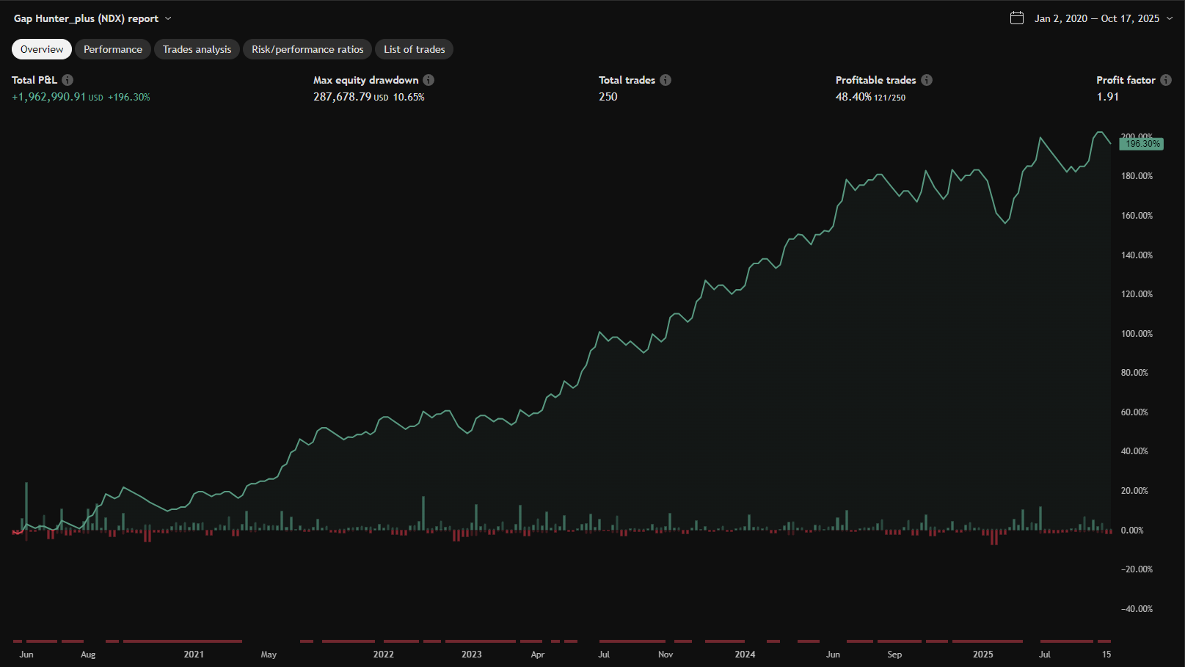Open the Jan 2, 2020 — Oct 17, 2025 range

(x=1096, y=18)
